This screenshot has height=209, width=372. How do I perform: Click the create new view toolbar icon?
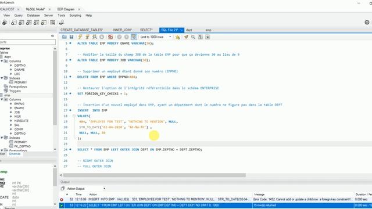click(x=29, y=23)
